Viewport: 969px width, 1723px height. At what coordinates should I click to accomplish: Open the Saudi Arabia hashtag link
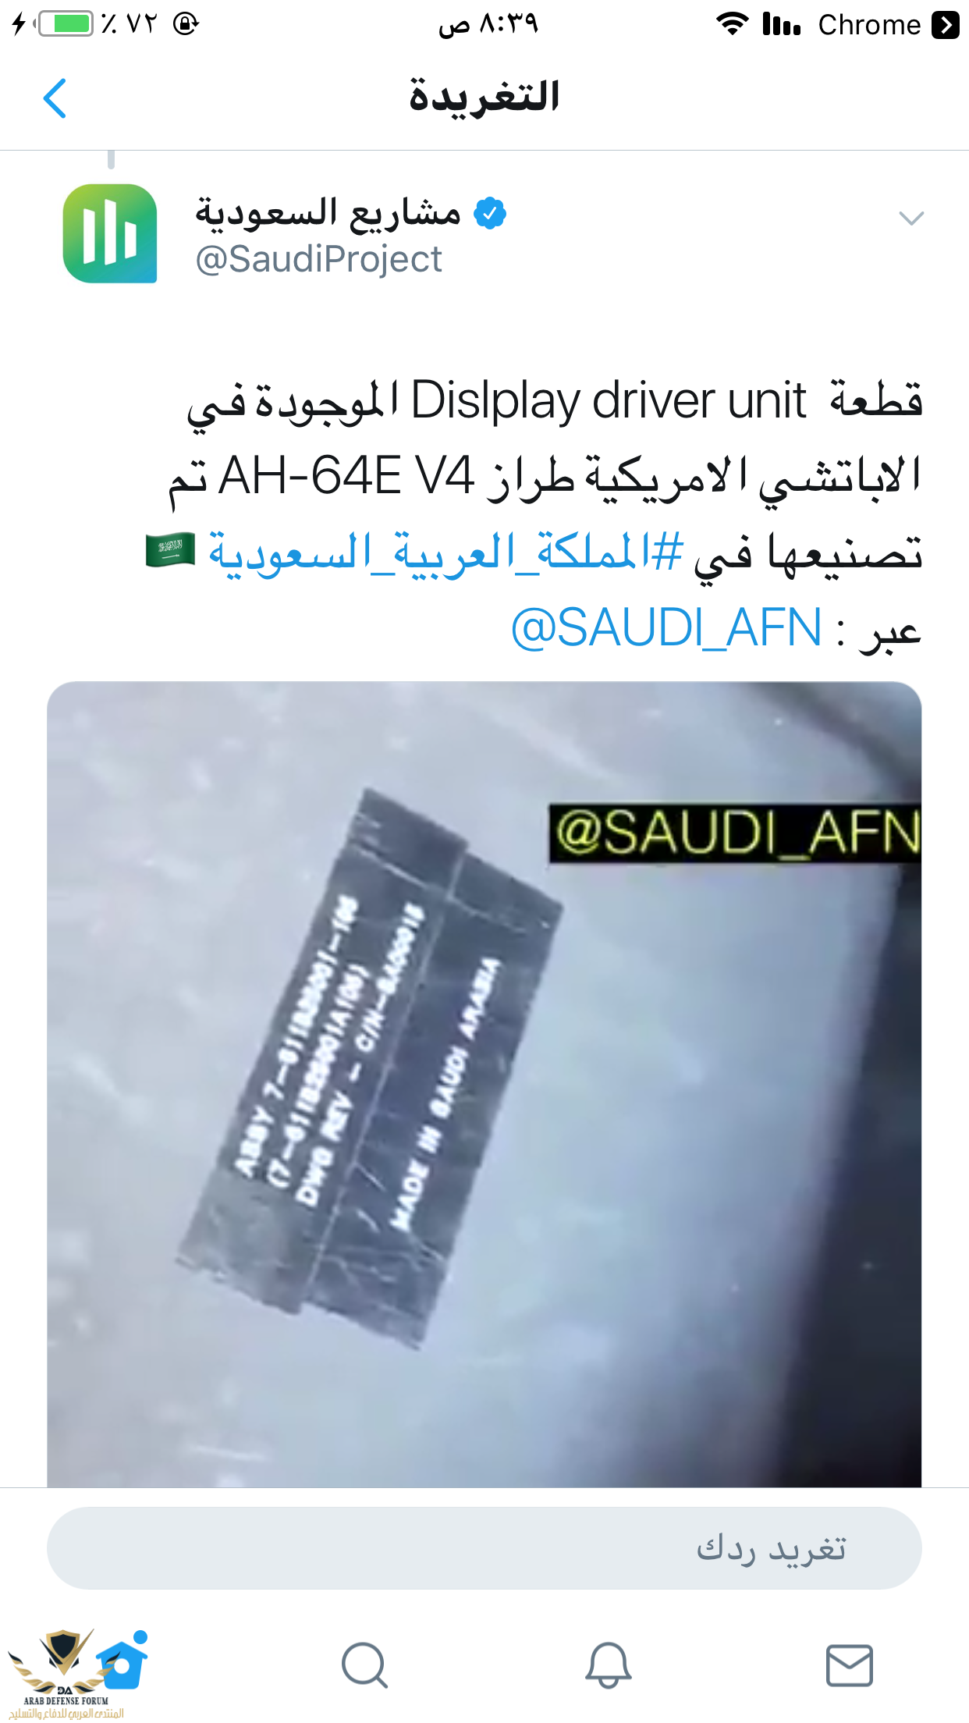445,552
